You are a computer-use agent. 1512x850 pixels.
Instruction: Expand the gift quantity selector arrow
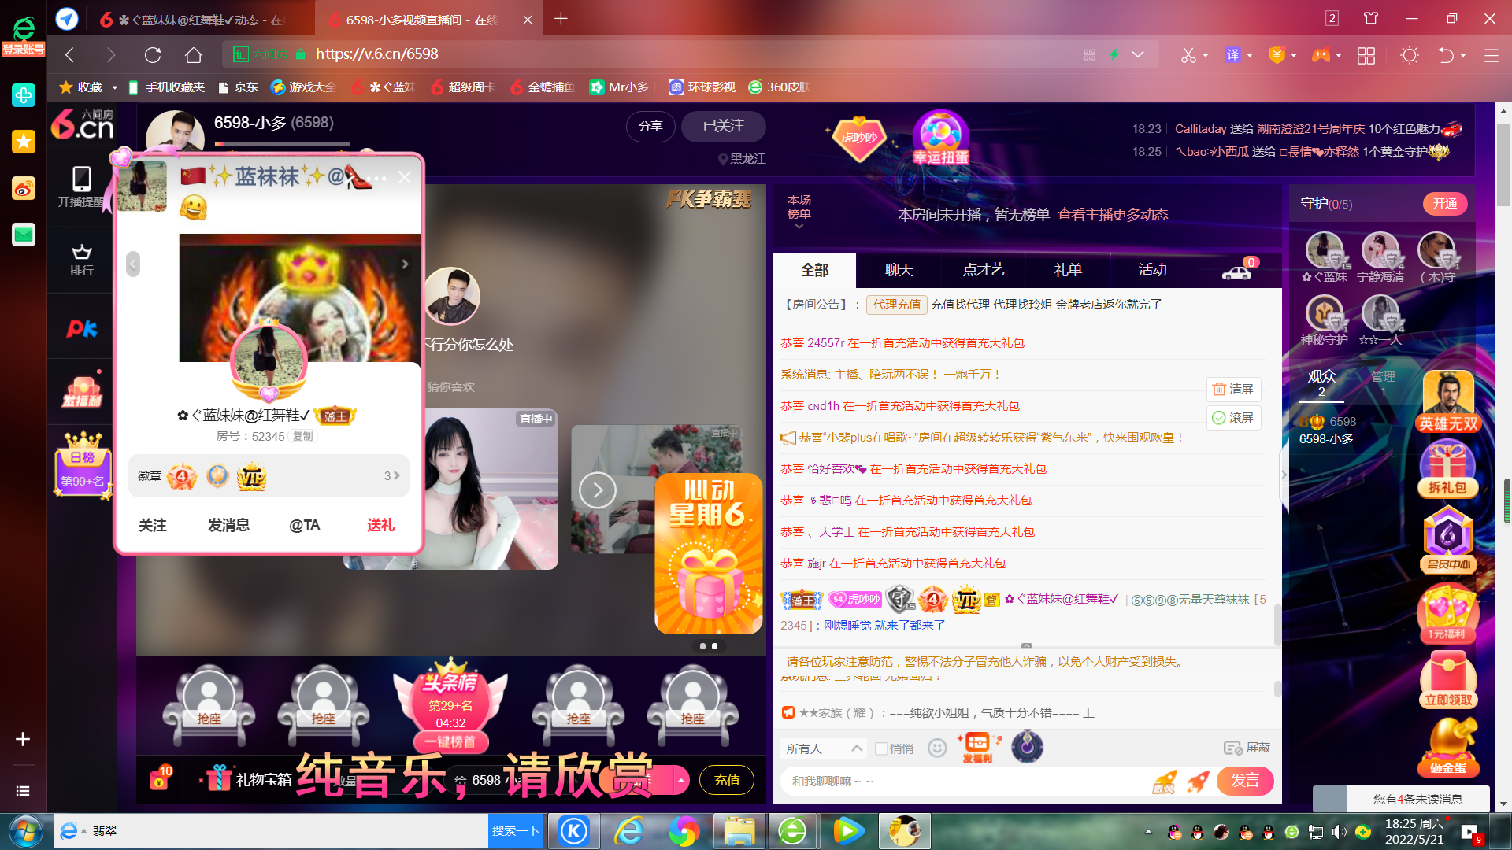tap(680, 781)
